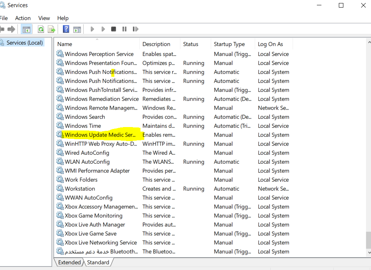371x270 pixels.
Task: Sort by Startup Type column header
Action: pos(229,44)
